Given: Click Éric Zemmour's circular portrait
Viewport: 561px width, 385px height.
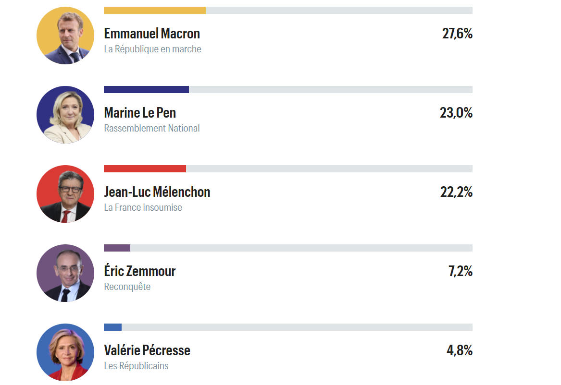Looking at the screenshot, I should (65, 273).
